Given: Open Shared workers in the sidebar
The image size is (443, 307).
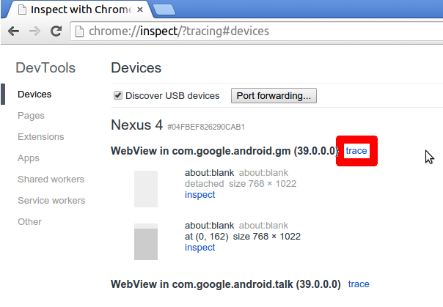Looking at the screenshot, I should point(51,180).
